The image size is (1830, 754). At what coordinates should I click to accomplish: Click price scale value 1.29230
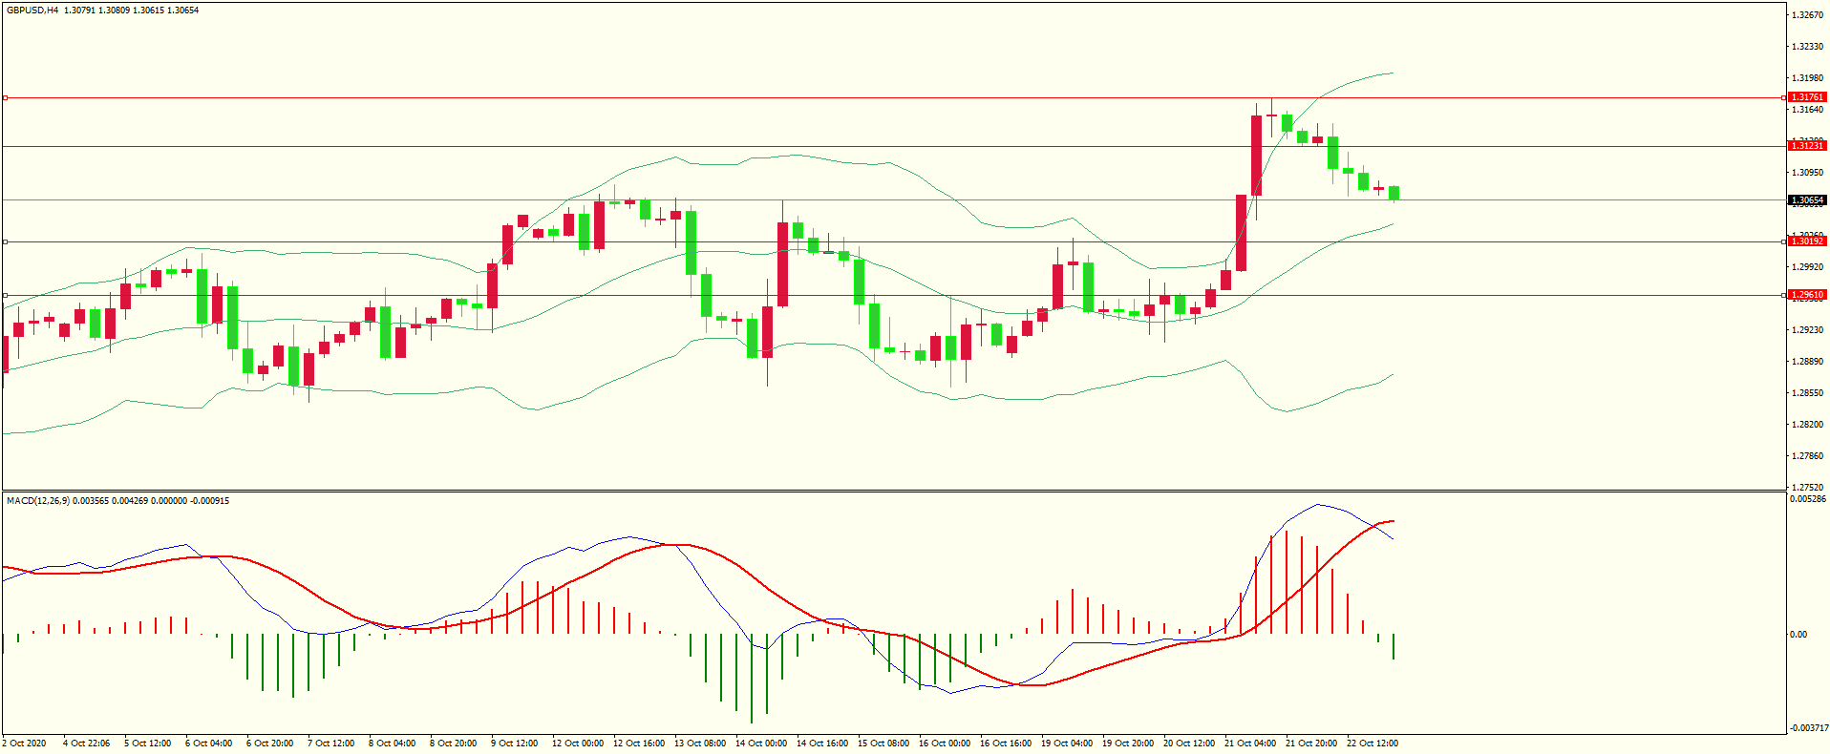point(1808,330)
